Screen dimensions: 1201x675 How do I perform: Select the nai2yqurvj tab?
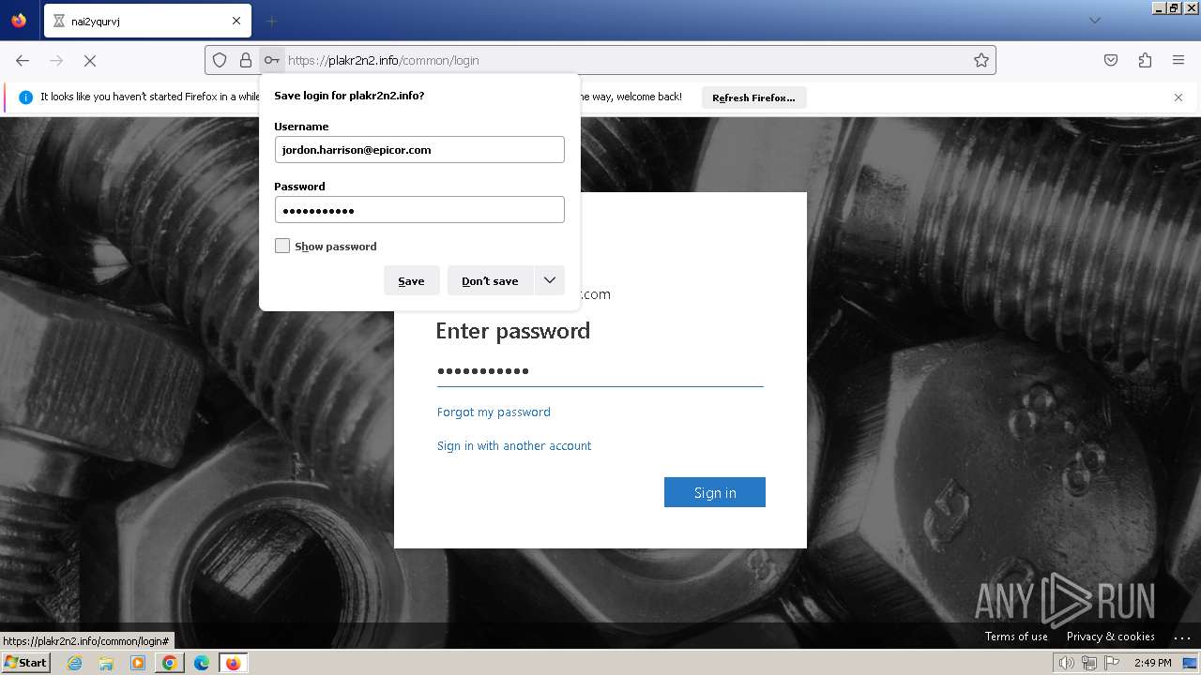coord(147,21)
